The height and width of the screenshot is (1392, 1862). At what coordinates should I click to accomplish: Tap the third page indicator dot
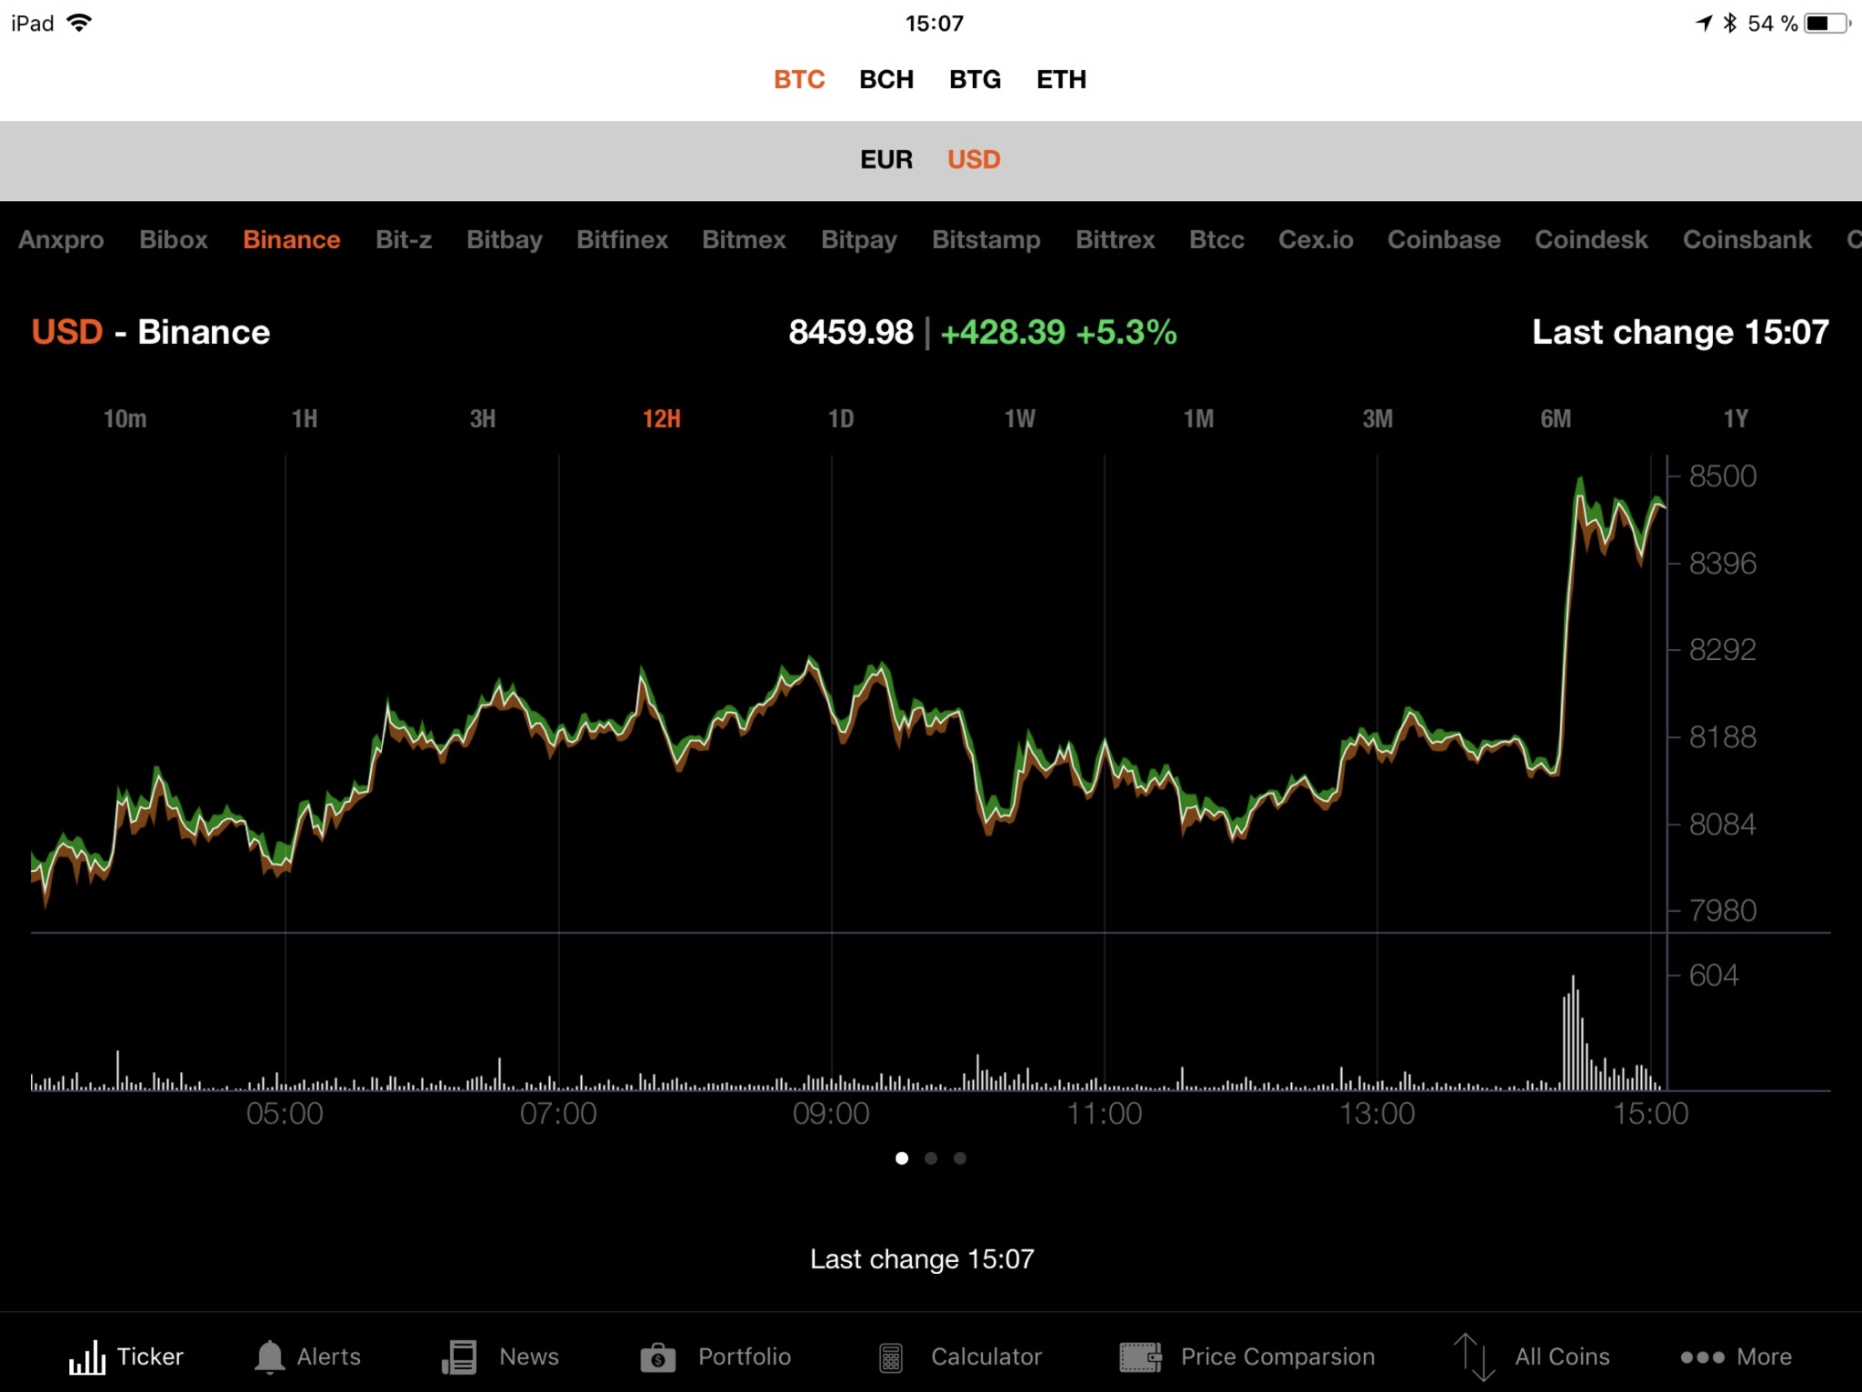point(960,1158)
